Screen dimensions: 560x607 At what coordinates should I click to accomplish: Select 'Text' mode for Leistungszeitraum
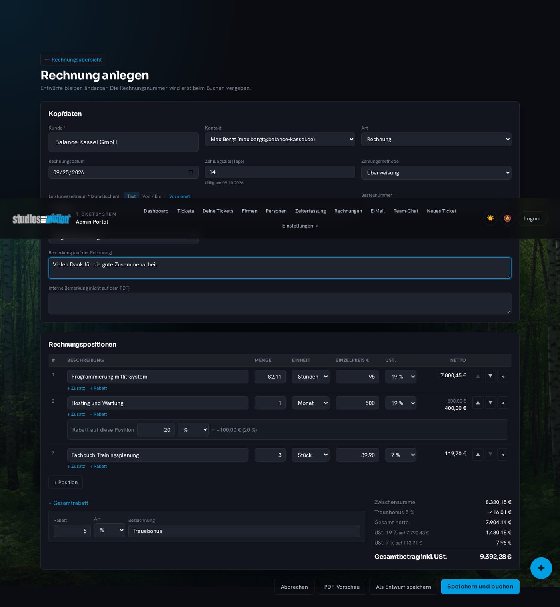132,196
